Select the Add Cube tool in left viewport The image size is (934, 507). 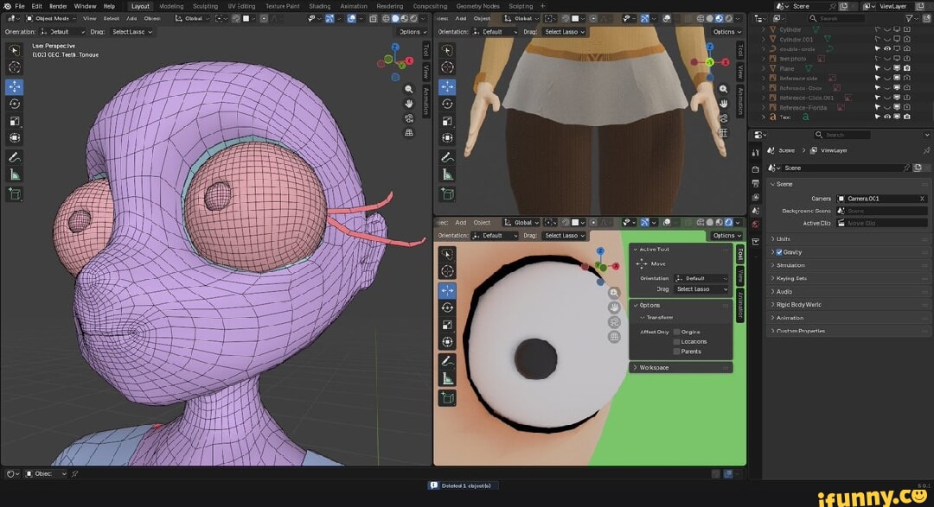click(x=15, y=194)
